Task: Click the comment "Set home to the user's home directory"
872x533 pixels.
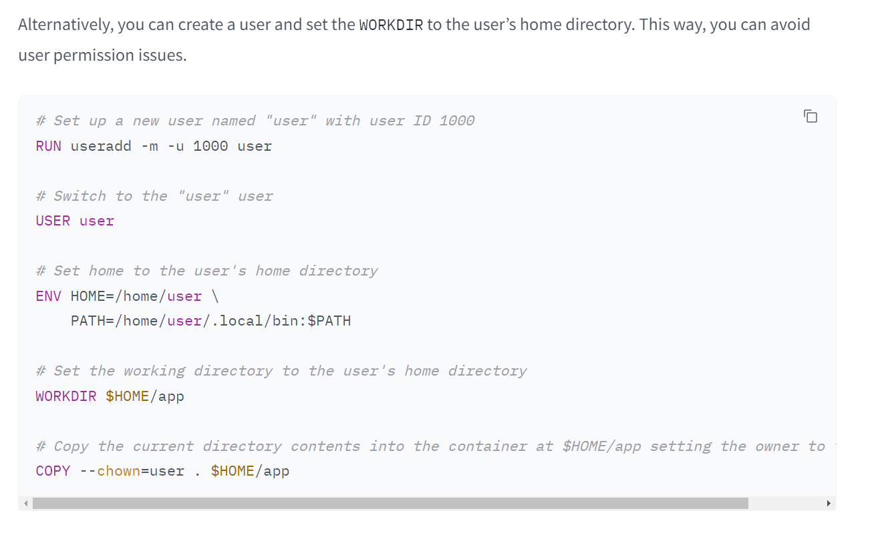Action: (206, 271)
